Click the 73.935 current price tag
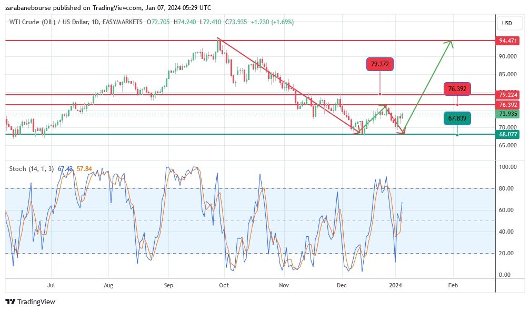Screen dimensions: 530x311 (x=508, y=114)
